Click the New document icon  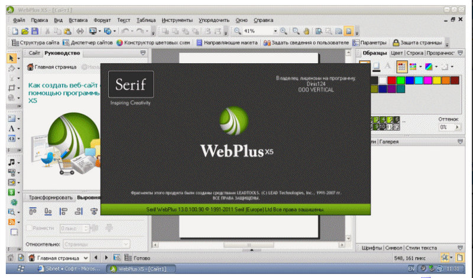pos(15,31)
